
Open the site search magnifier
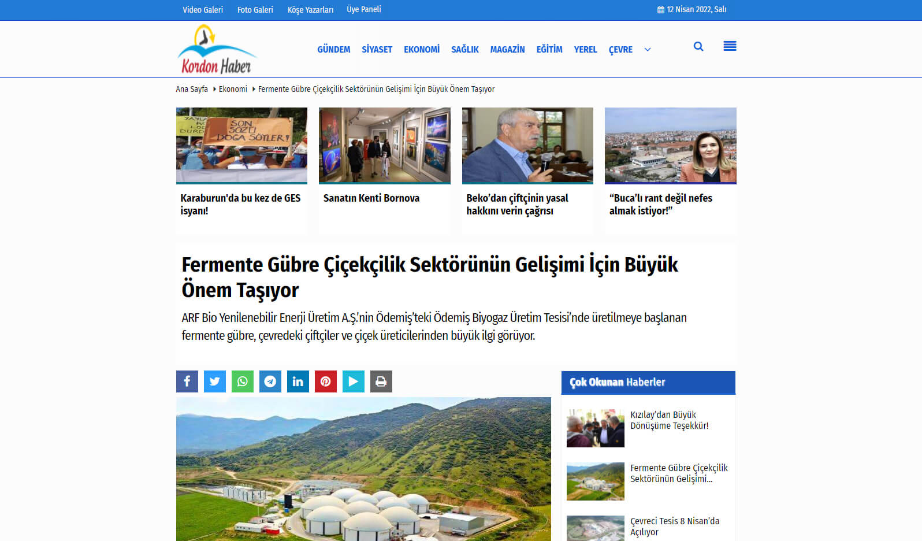[698, 46]
